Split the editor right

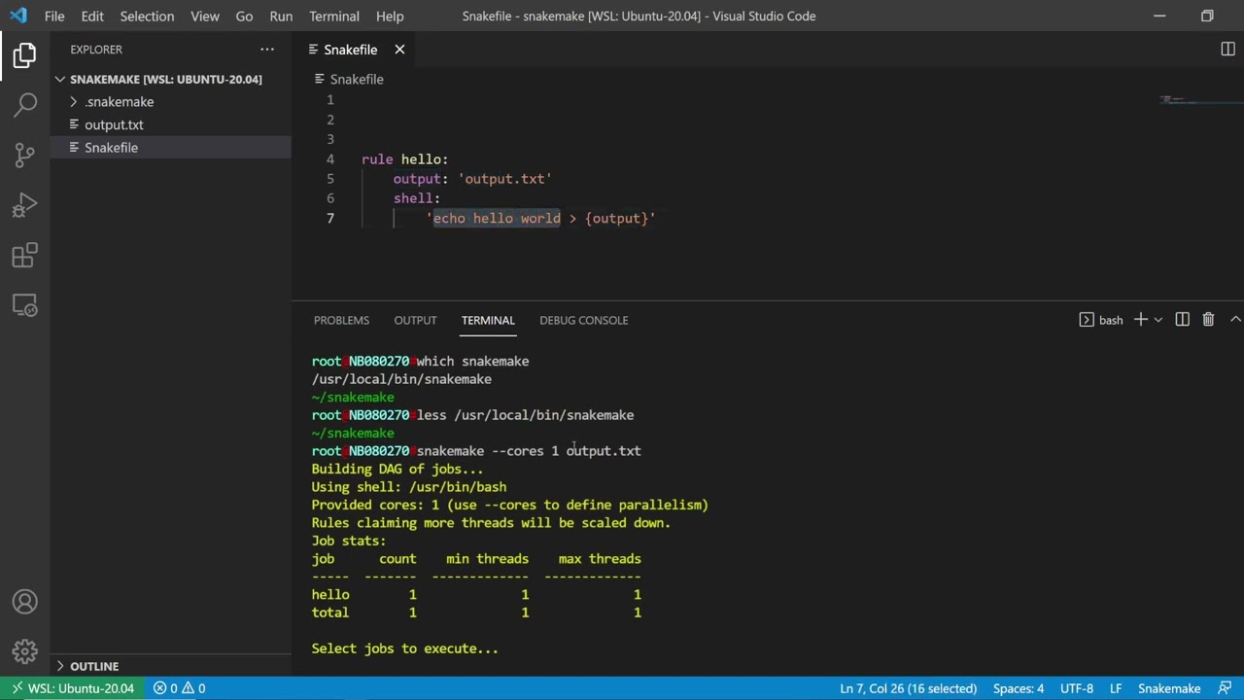click(1227, 50)
